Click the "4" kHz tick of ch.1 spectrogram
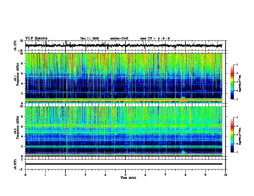Image resolution: width=254 pixels, height=196 pixels. click(x=22, y=84)
